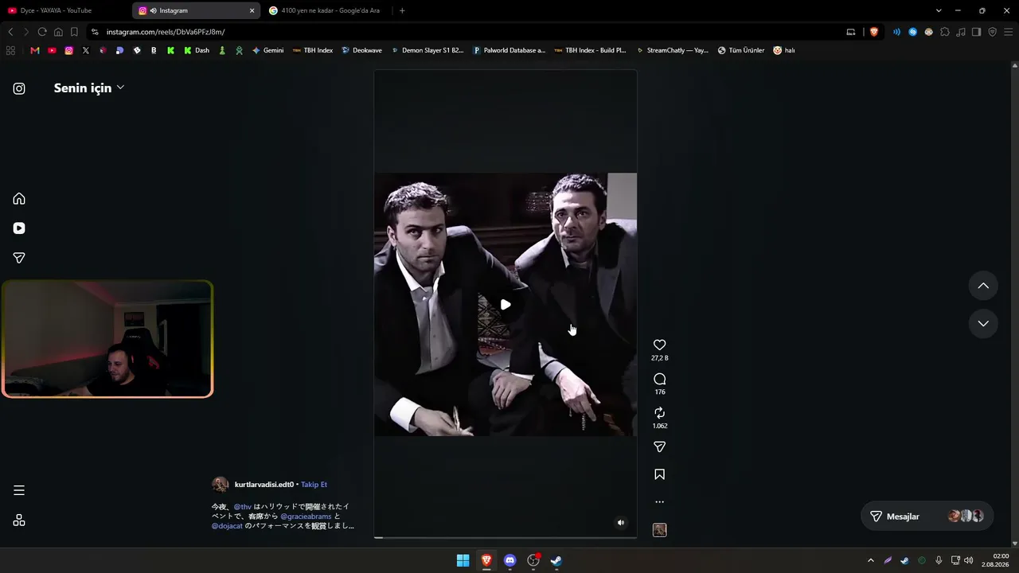1019x573 pixels.
Task: Share the reel via the paper plane icon
Action: tap(659, 446)
